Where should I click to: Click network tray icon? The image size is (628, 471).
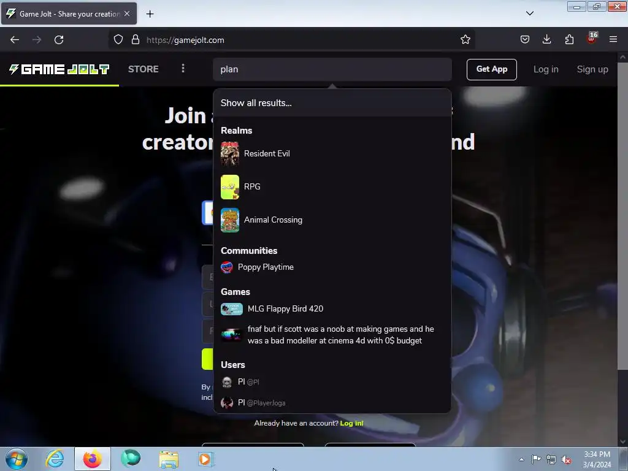[551, 460]
